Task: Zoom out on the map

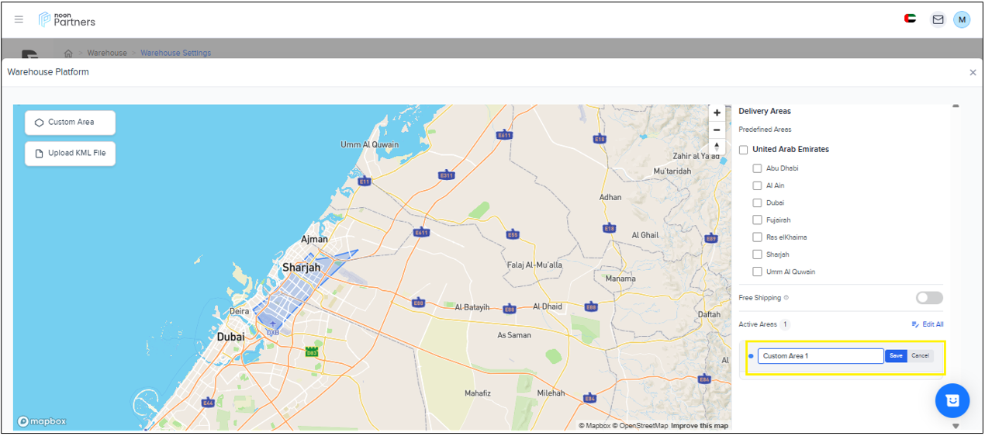Action: (x=717, y=130)
